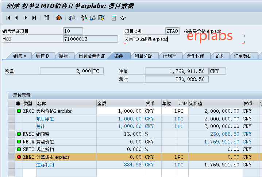This screenshot has height=177, width=262.
Task: Select row selector of 总计 row
Action: 11,126
